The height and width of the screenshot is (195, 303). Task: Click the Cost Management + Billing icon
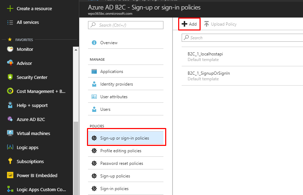10,91
